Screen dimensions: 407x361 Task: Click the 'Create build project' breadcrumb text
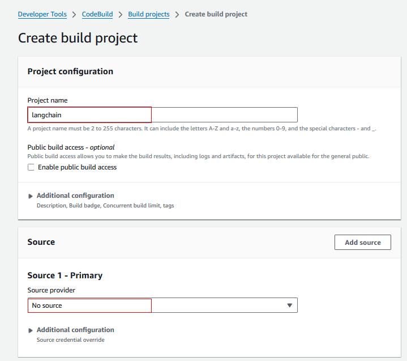[216, 14]
